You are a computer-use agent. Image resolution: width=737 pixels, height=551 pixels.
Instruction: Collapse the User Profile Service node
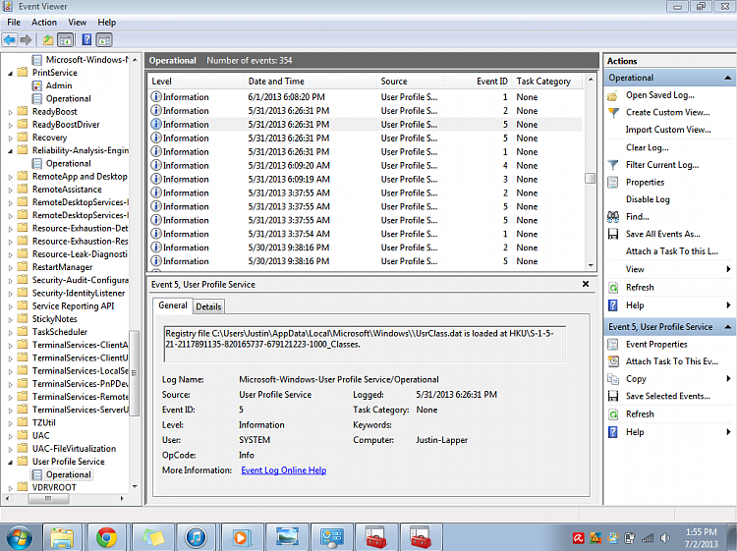pos(11,463)
